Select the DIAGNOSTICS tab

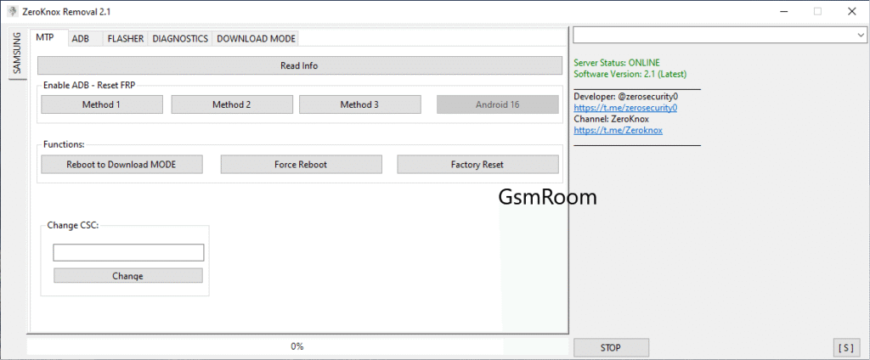coord(180,39)
